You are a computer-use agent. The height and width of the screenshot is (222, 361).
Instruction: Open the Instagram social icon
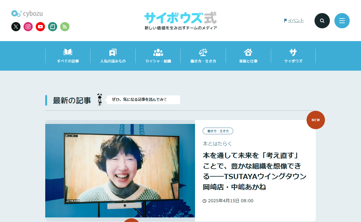[x=28, y=27]
